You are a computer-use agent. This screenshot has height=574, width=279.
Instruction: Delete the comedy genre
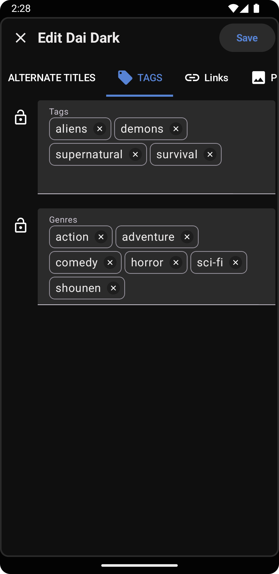[110, 262]
